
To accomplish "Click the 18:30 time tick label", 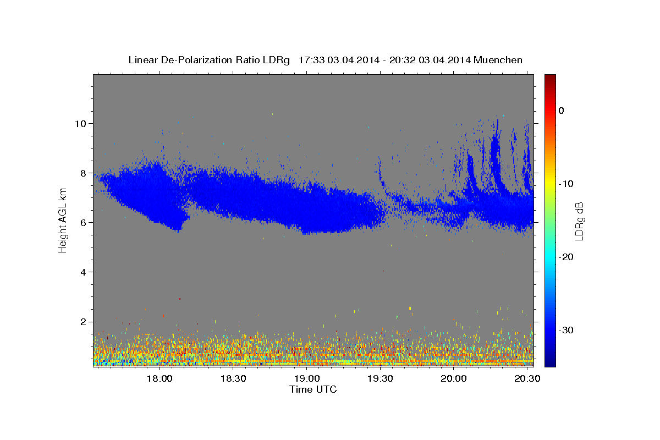I will (233, 379).
